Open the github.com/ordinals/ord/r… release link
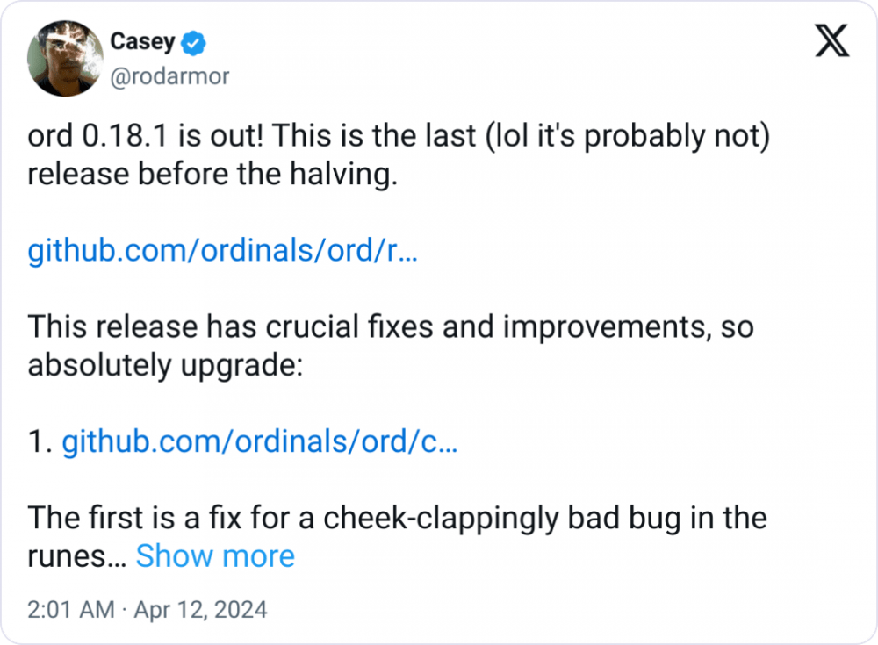The width and height of the screenshot is (878, 645). [223, 250]
